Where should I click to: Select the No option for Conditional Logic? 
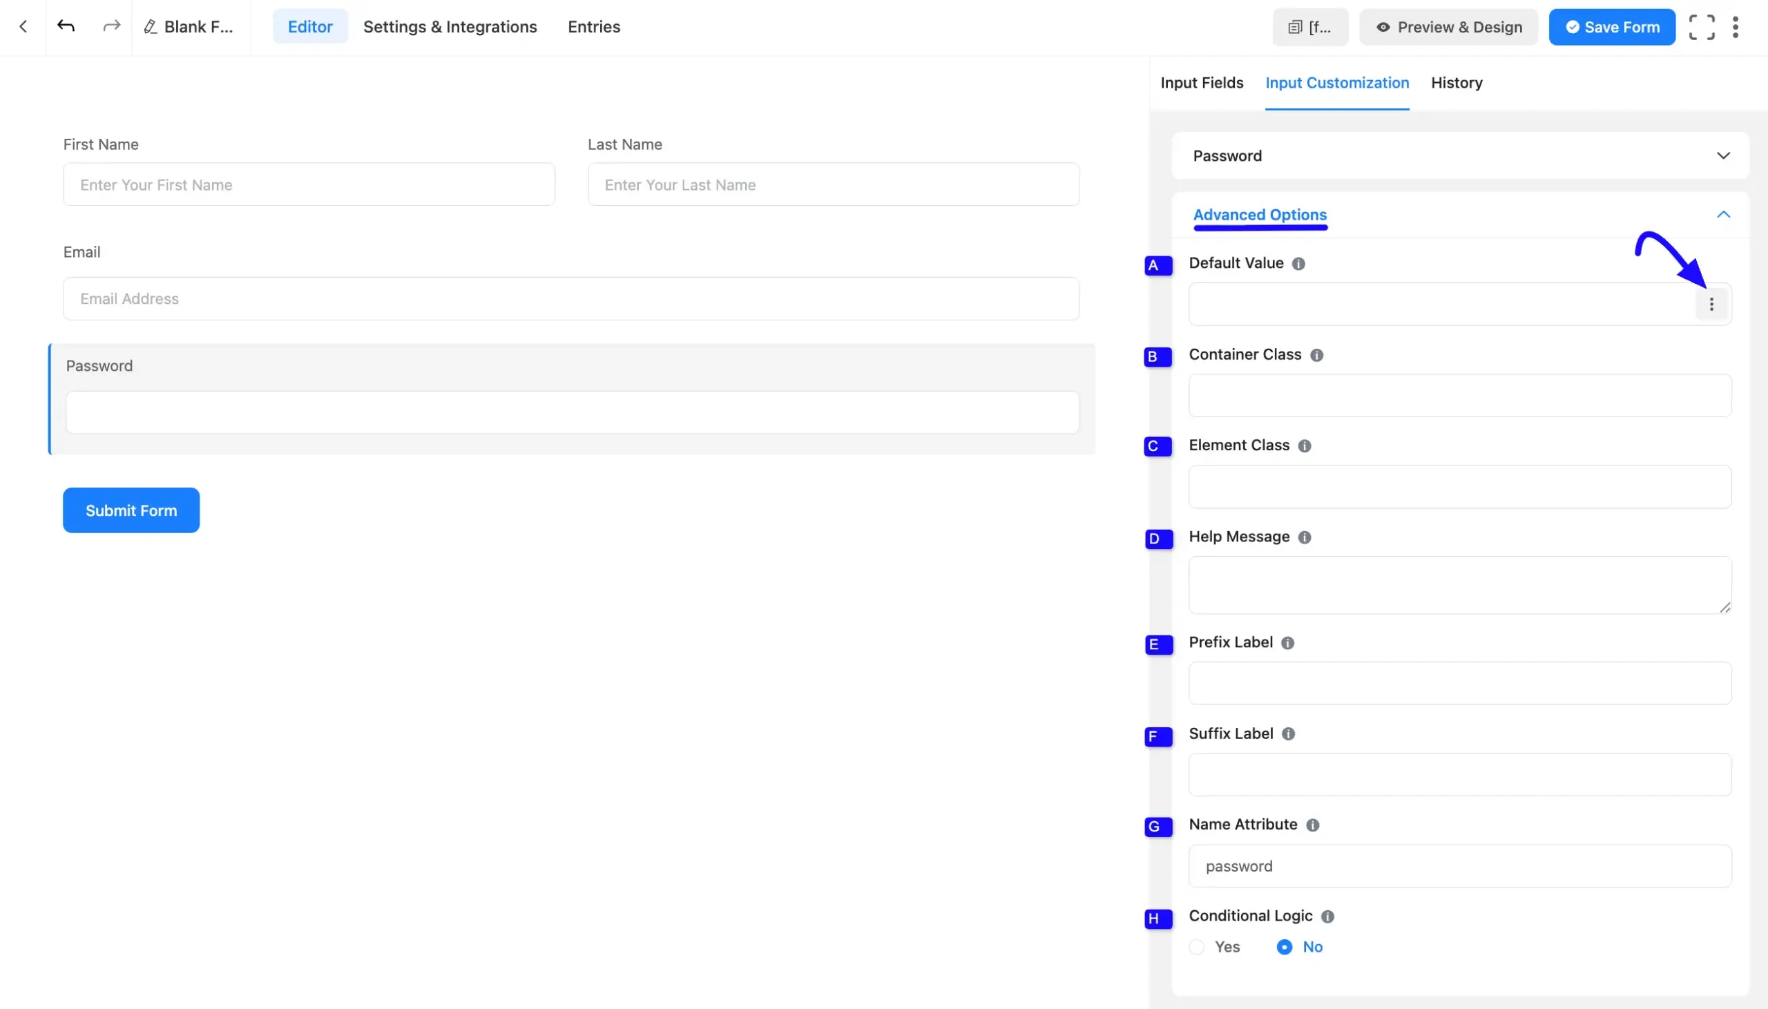[x=1284, y=946]
